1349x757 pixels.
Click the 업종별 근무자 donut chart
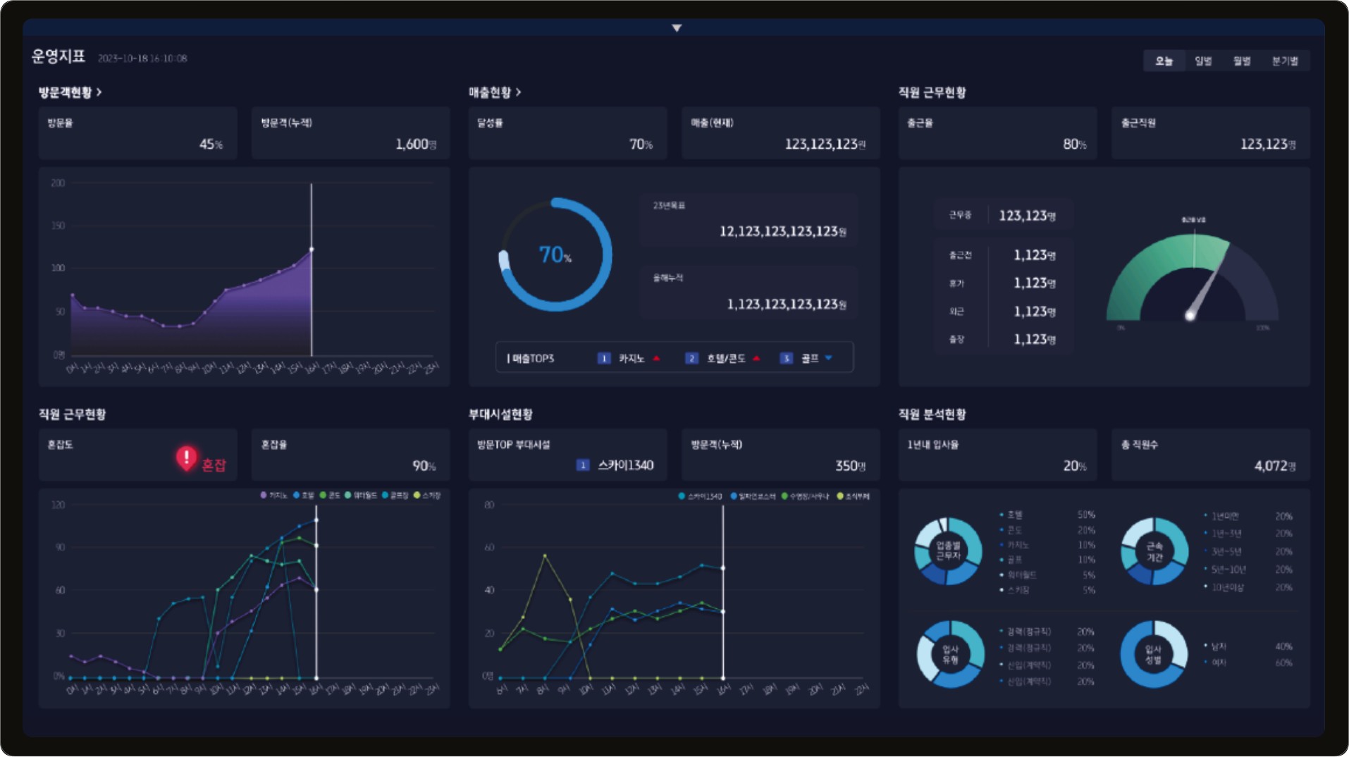coord(948,551)
